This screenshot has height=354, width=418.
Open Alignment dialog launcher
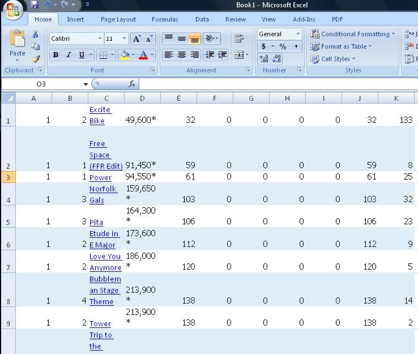pyautogui.click(x=248, y=70)
